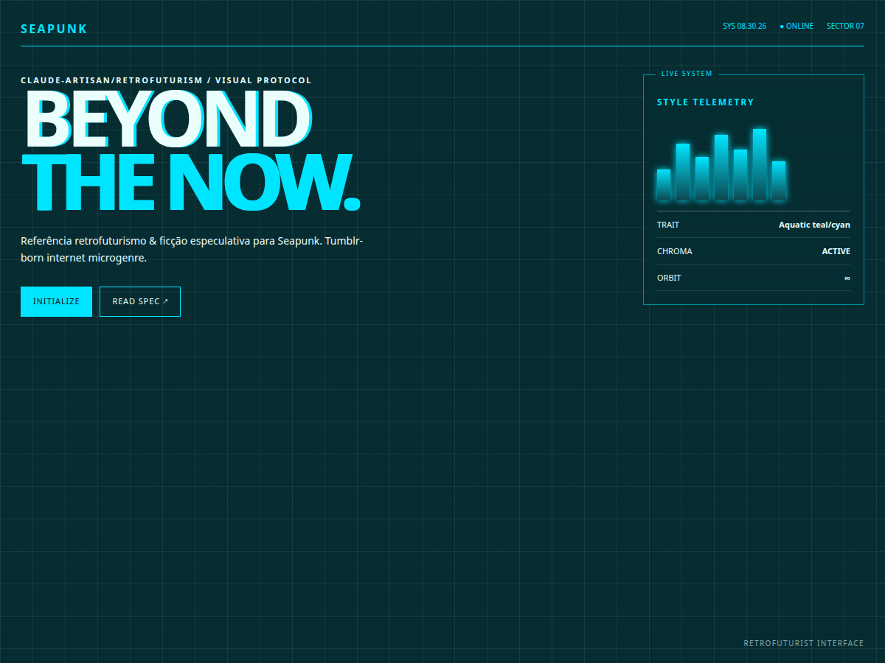Click the first shortest telemetry bar
Viewport: 885px width, 663px height.
tap(664, 185)
